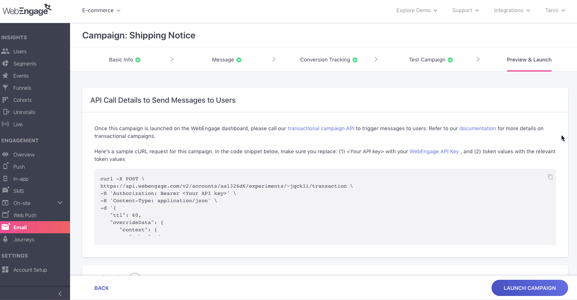Go to the Message step
This screenshot has height=300, width=577.
click(223, 59)
